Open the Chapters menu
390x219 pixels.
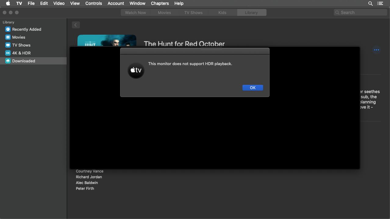tap(160, 3)
